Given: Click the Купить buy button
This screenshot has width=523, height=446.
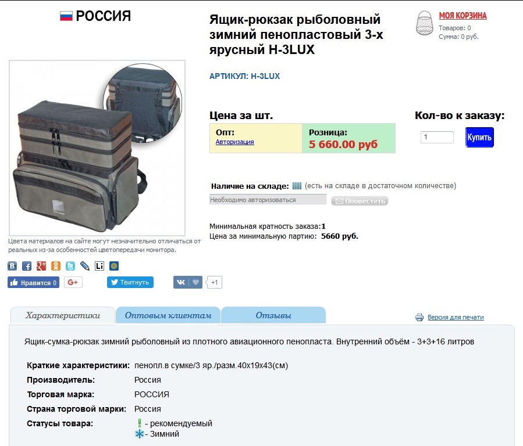Looking at the screenshot, I should 479,137.
